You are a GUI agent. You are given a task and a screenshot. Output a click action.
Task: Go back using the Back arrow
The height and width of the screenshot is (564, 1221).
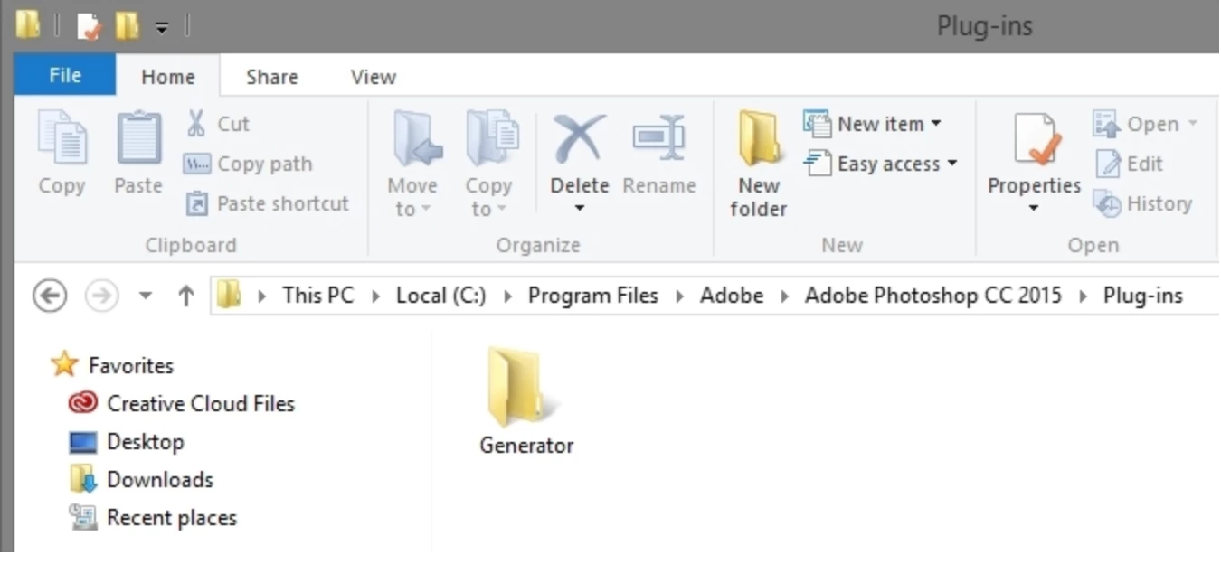coord(50,296)
